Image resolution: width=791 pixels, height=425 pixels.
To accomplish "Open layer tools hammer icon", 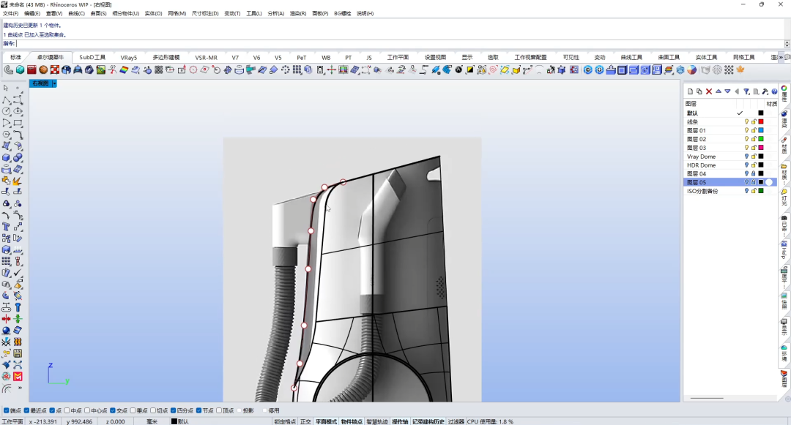I will (765, 91).
